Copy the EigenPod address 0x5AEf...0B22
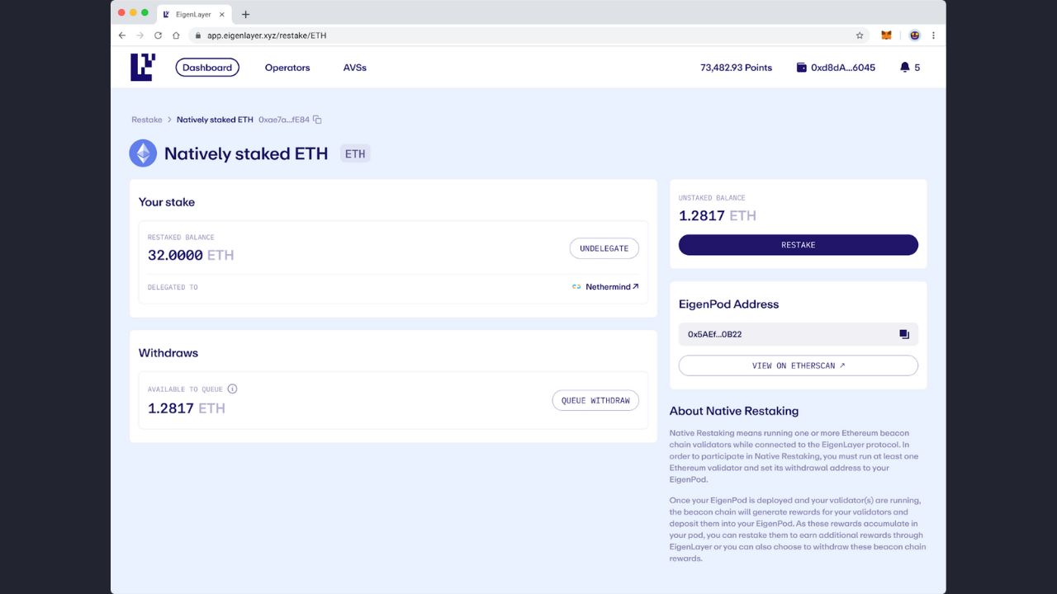1057x594 pixels. pos(904,334)
